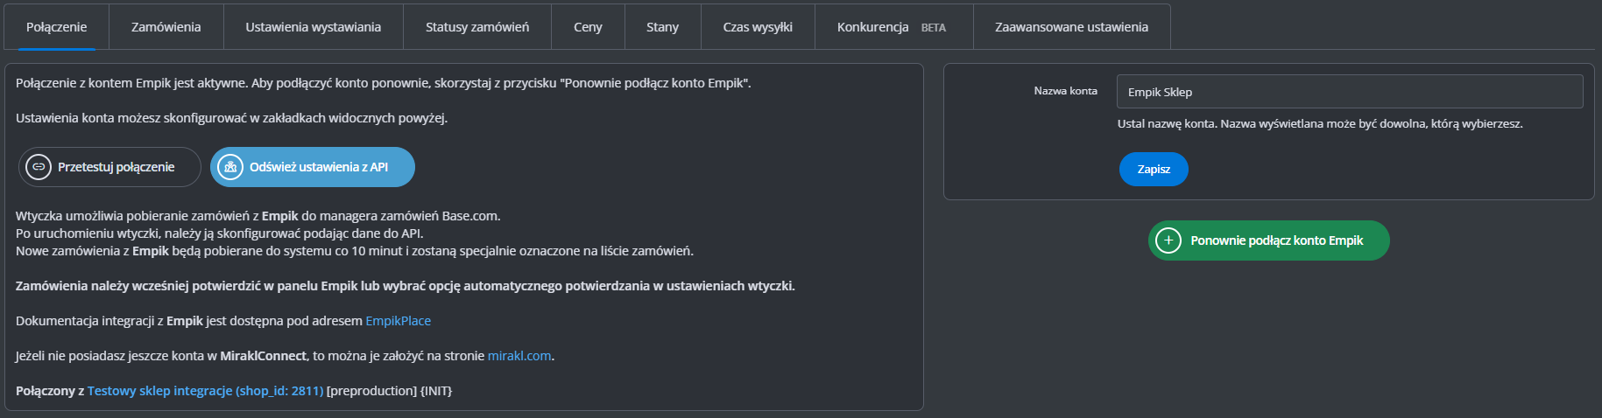
Task: Go to the Zaawansowane ustawienia tab
Action: point(1071,27)
